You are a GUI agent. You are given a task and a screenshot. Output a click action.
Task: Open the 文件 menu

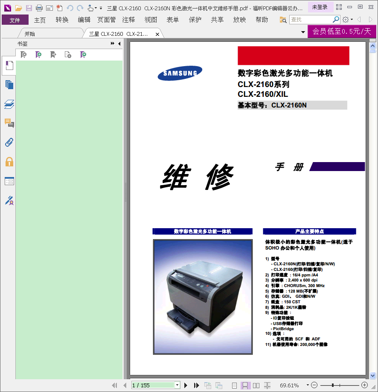tap(15, 20)
